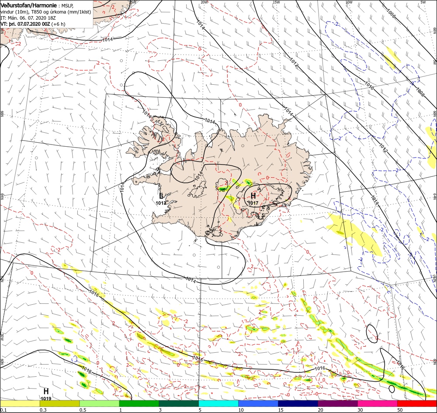This screenshot has width=437, height=413.
Task: Select the "IT: Mán. 06. 07. 2020 18Z" line
Action: (28, 18)
